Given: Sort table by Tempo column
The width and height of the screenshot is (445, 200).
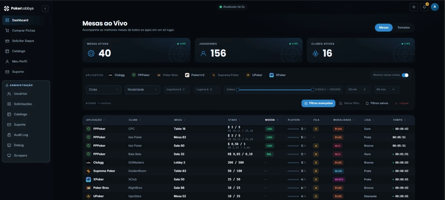Looking at the screenshot, I should [x=399, y=120].
